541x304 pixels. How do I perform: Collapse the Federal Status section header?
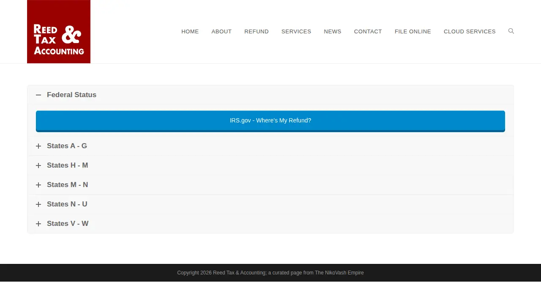click(270, 95)
